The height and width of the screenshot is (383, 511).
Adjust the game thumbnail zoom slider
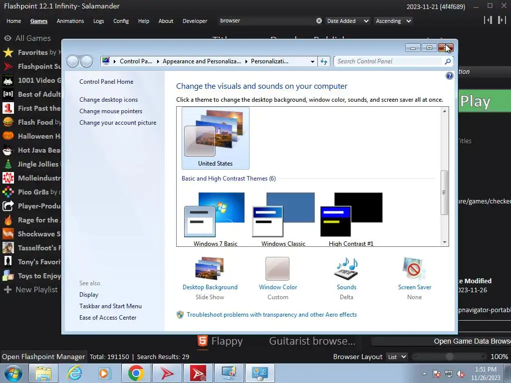(x=450, y=357)
